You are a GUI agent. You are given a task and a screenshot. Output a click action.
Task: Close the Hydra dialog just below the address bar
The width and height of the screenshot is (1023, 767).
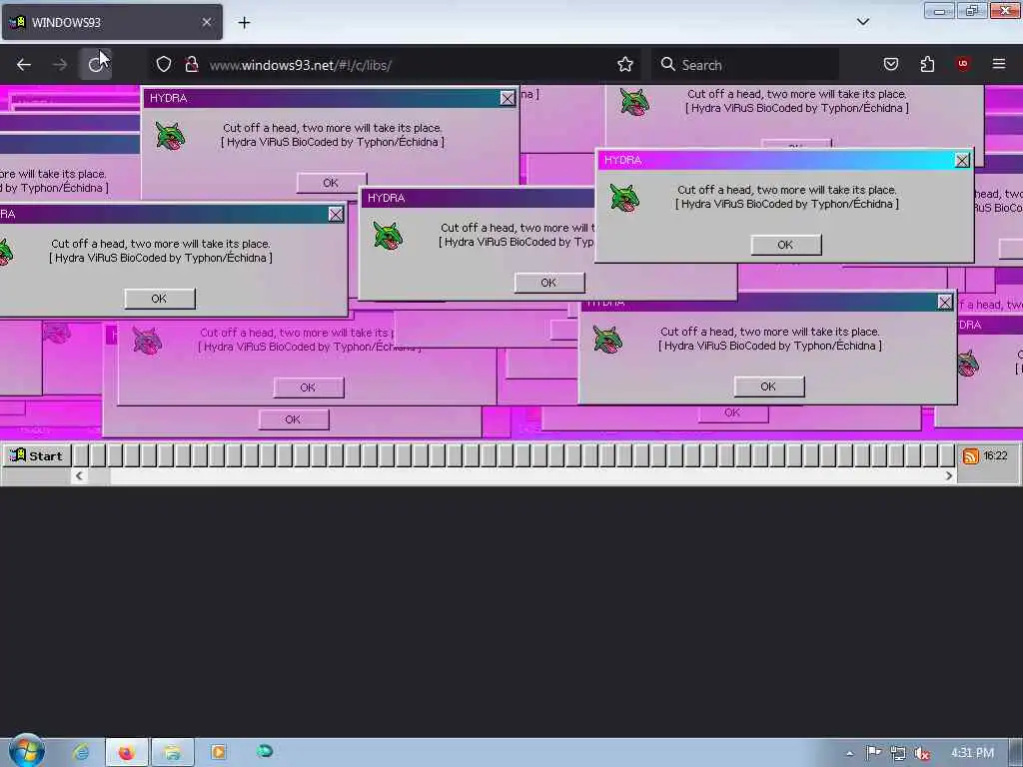click(507, 98)
